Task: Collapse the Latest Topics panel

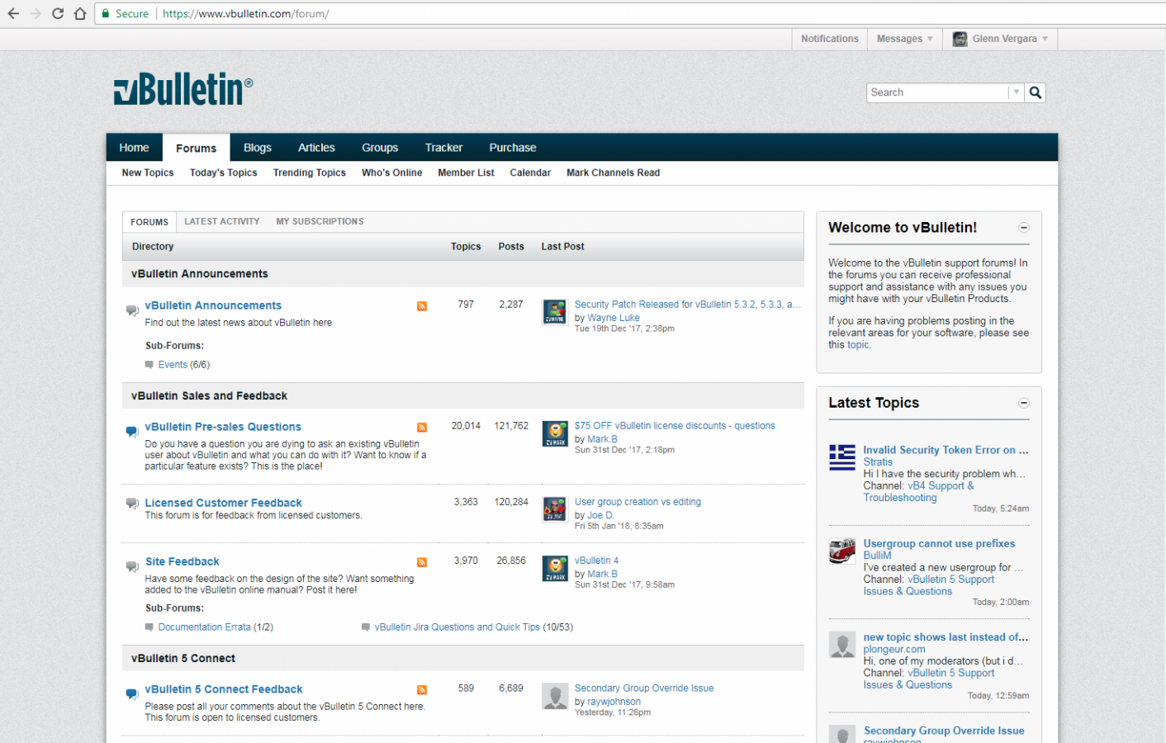Action: (1024, 403)
